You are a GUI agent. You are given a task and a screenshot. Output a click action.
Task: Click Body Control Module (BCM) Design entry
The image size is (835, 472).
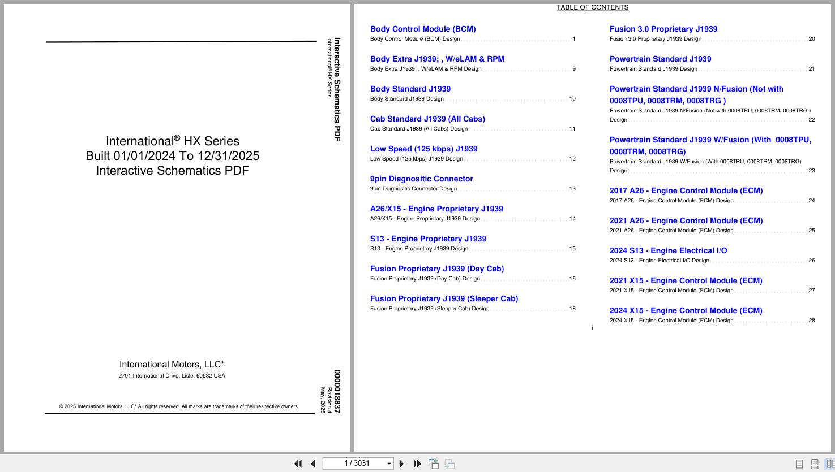pyautogui.click(x=473, y=39)
